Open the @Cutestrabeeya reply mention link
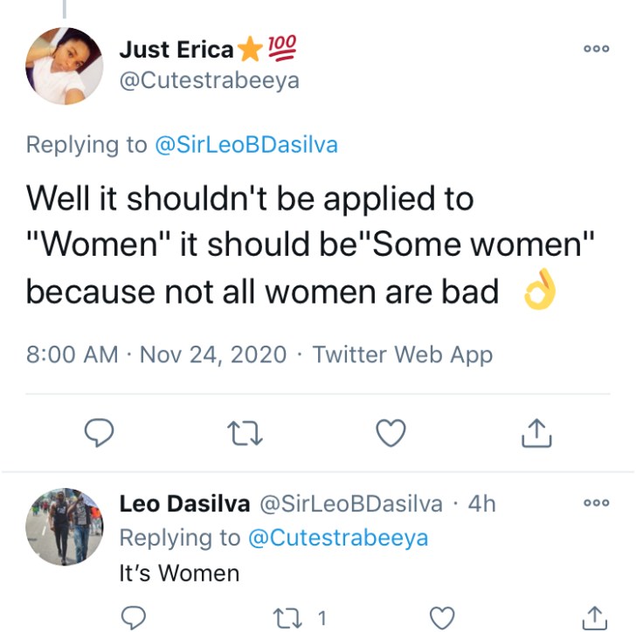 pyautogui.click(x=338, y=537)
